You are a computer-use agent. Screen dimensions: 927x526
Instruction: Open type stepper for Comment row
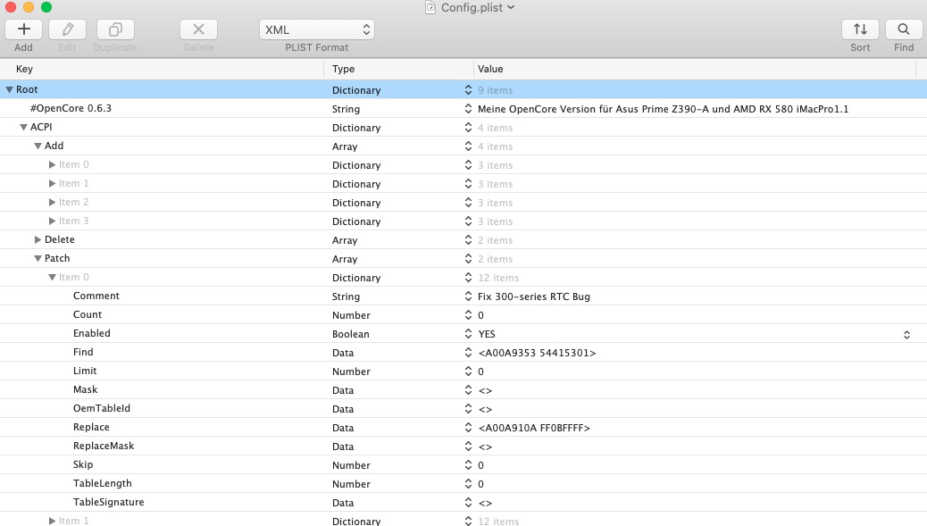pyautogui.click(x=468, y=296)
